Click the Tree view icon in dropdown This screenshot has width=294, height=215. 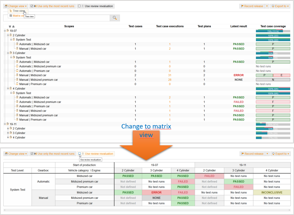coord(11,11)
